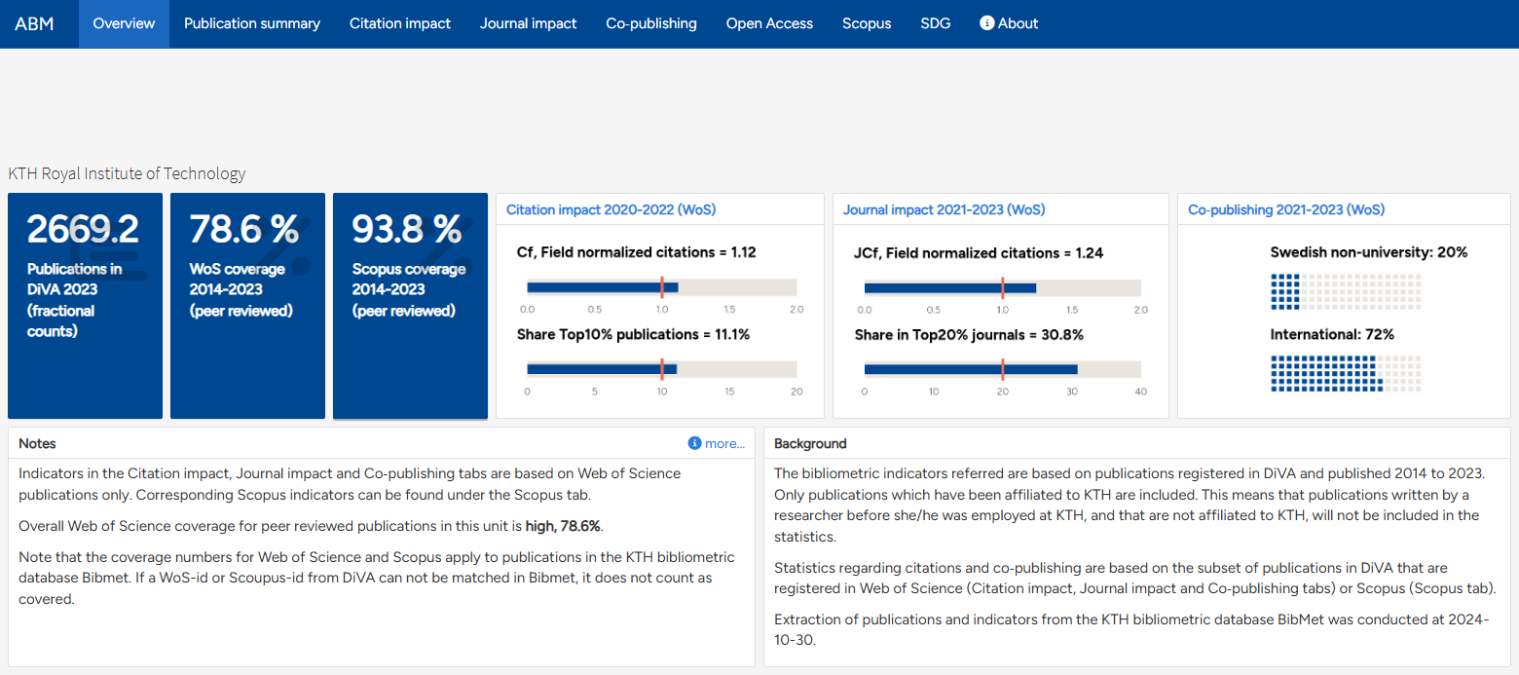The image size is (1519, 675).
Task: Click the info icon next to 'more...'
Action: [694, 443]
